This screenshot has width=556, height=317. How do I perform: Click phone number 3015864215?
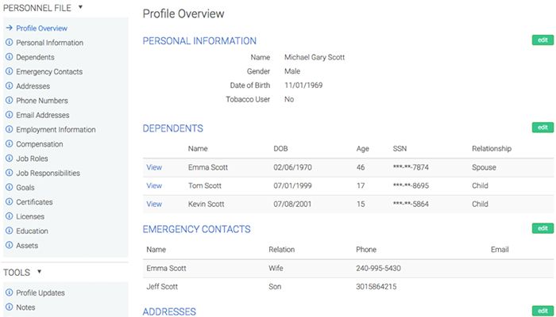[376, 287]
